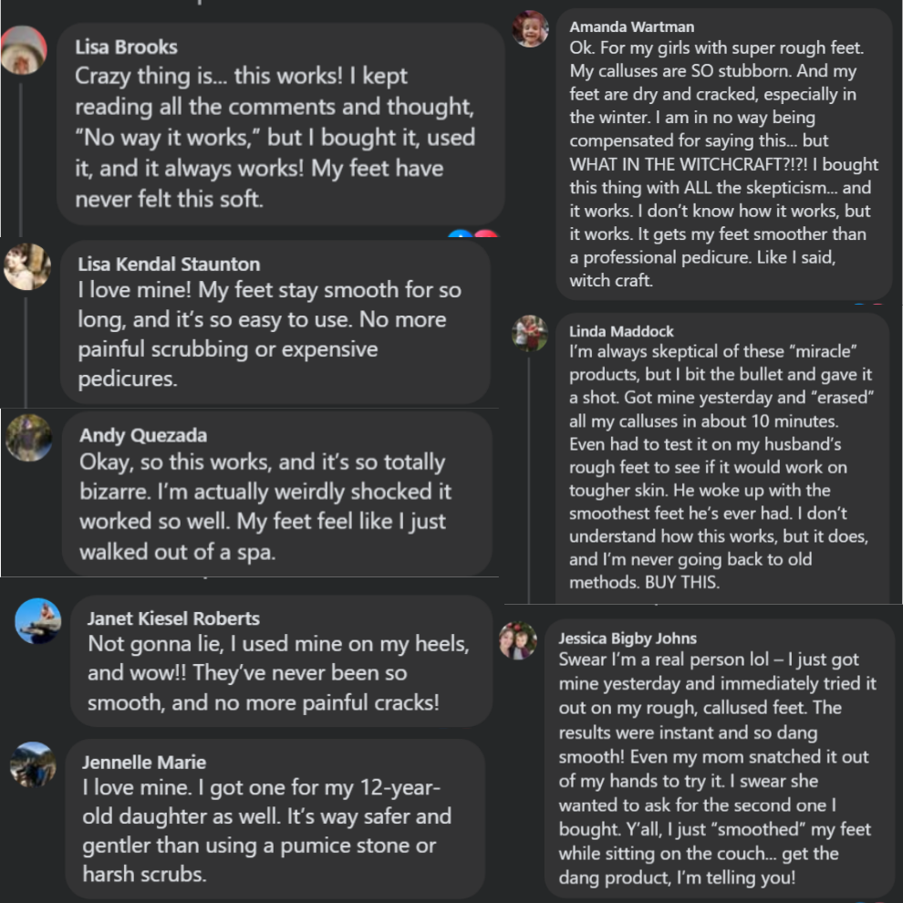Open the Jennelle Marie name link
Image resolution: width=903 pixels, height=903 pixels.
point(144,762)
